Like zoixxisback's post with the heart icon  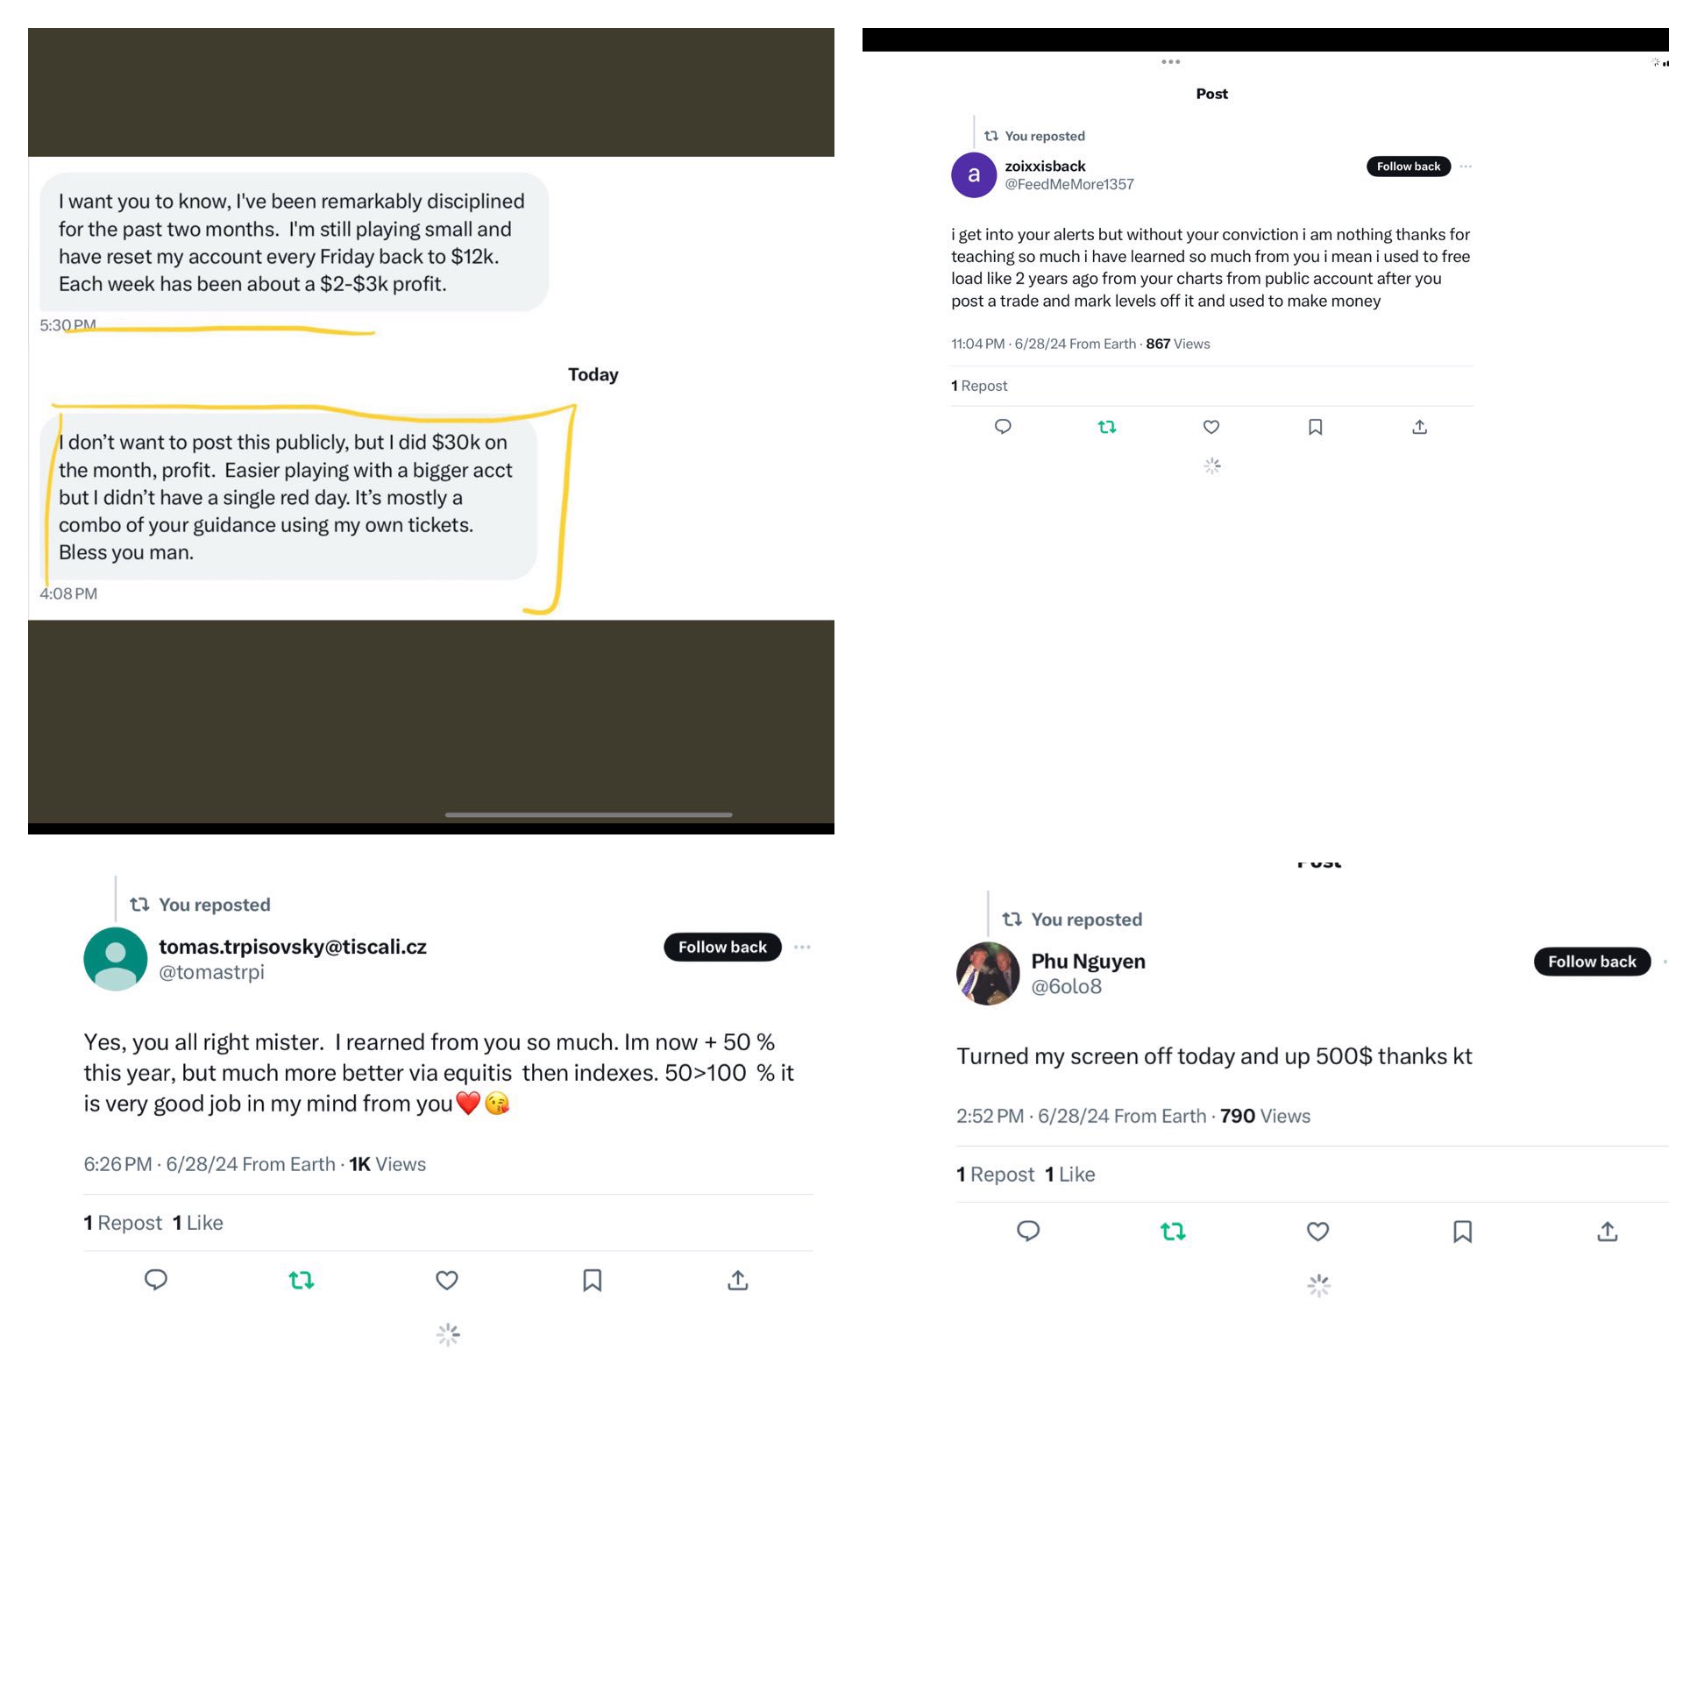tap(1211, 427)
